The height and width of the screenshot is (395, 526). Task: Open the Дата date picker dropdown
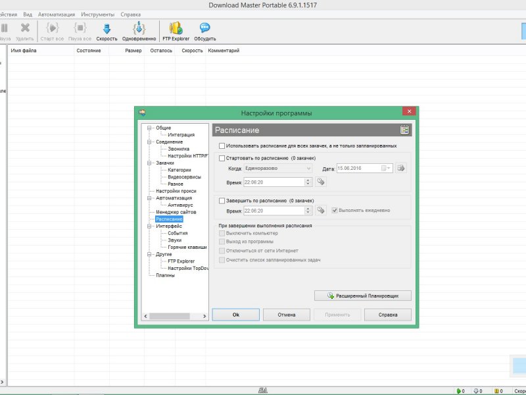[387, 169]
